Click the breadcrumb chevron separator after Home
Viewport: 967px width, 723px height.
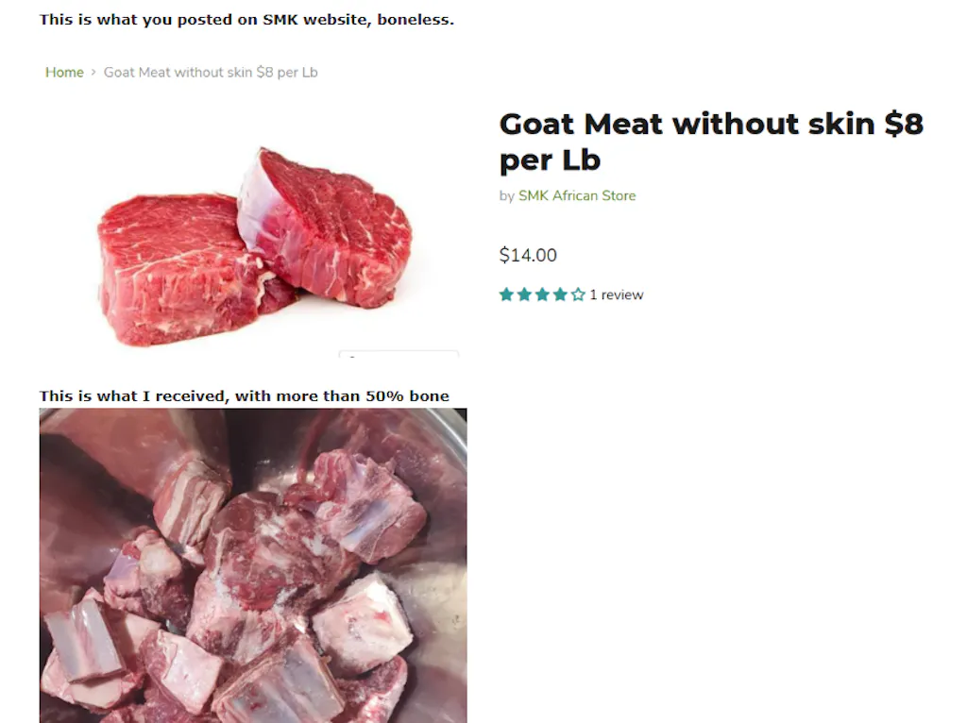pos(93,73)
